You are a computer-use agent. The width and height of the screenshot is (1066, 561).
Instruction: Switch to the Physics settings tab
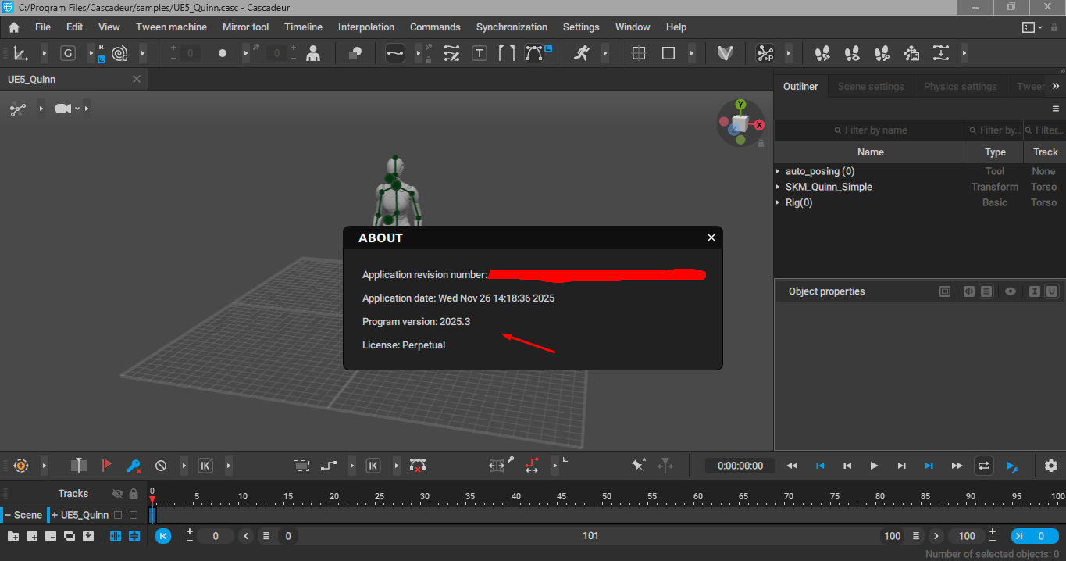point(961,86)
